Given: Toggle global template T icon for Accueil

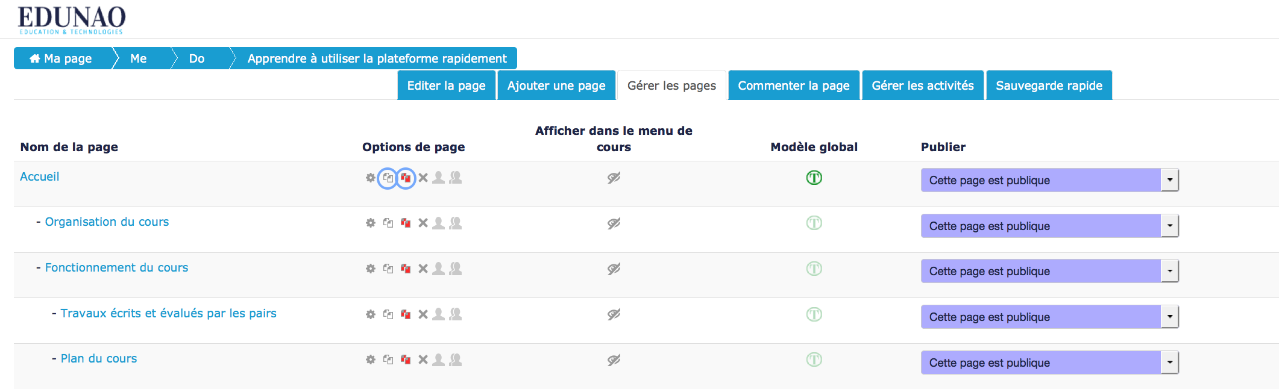Looking at the screenshot, I should pos(814,178).
